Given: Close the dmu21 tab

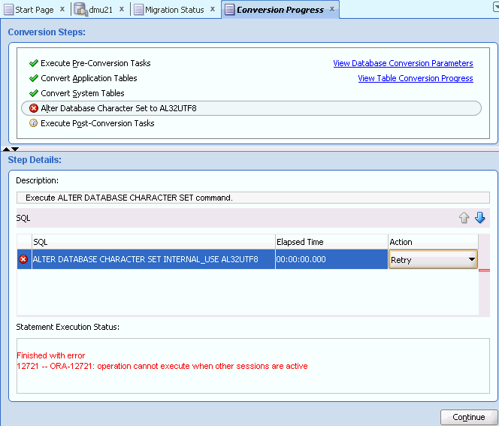Looking at the screenshot, I should coord(122,9).
